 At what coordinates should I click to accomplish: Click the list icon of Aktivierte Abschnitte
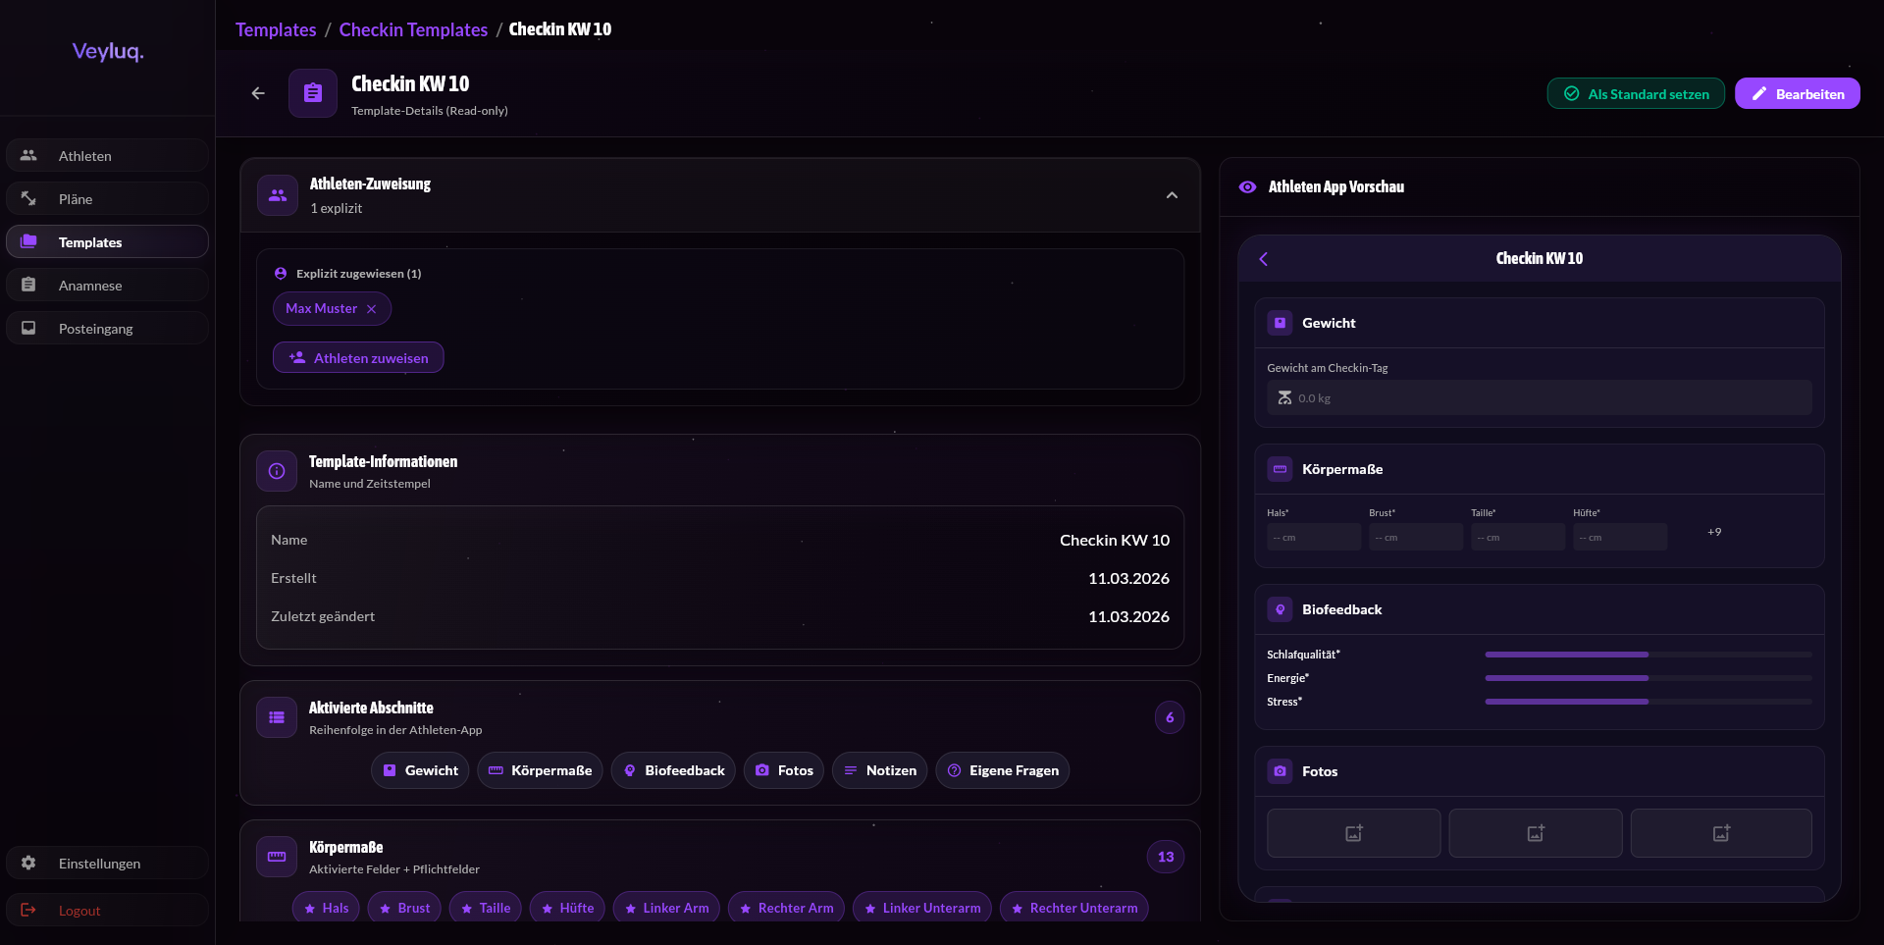coord(277,717)
